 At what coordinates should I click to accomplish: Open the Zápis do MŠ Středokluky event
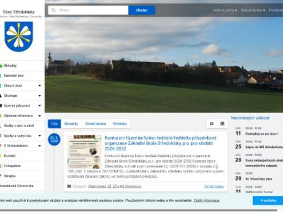pyautogui.click(x=264, y=147)
